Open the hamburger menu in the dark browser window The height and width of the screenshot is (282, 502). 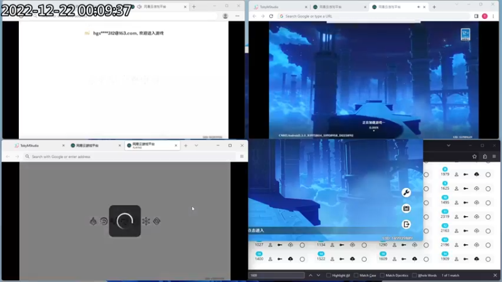(x=494, y=156)
